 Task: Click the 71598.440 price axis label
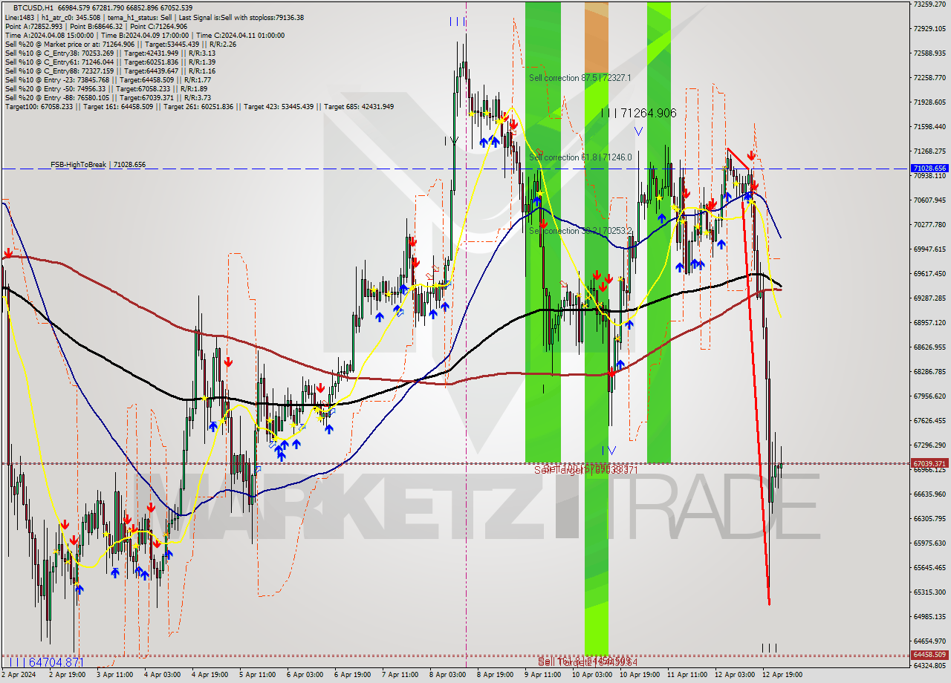pos(931,126)
